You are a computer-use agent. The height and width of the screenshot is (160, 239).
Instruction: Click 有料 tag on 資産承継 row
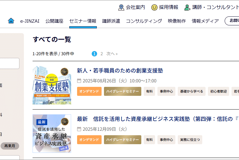pyautogui.click(x=149, y=140)
